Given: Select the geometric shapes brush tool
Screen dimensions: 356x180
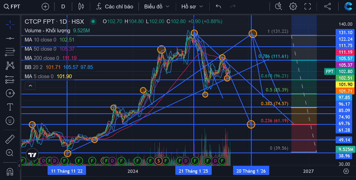Looking at the screenshot, I should [x=10, y=93].
